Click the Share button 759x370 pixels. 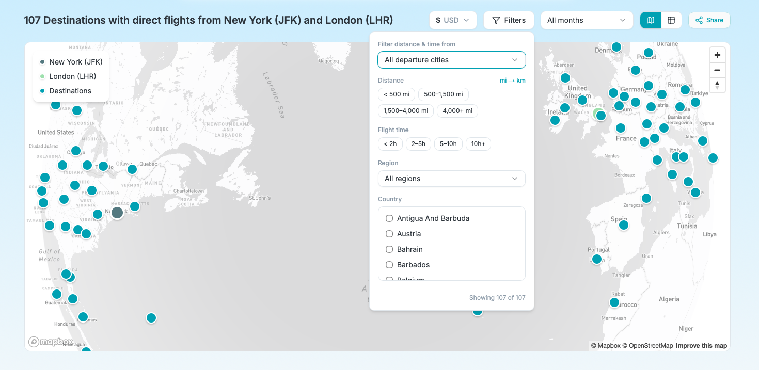coord(709,20)
